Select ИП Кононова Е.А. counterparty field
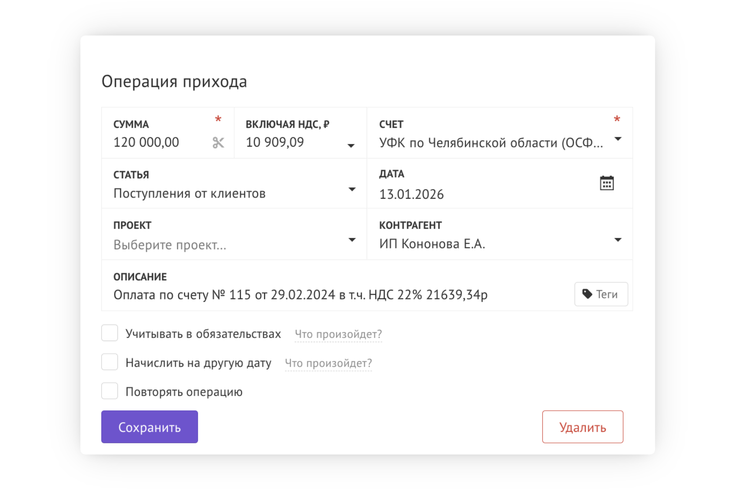This screenshot has height=490, width=735. (x=432, y=244)
